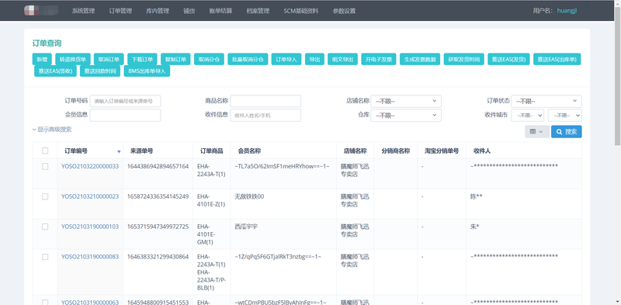
Task: Check the row for YOSO2103220000033
Action: (x=45, y=166)
